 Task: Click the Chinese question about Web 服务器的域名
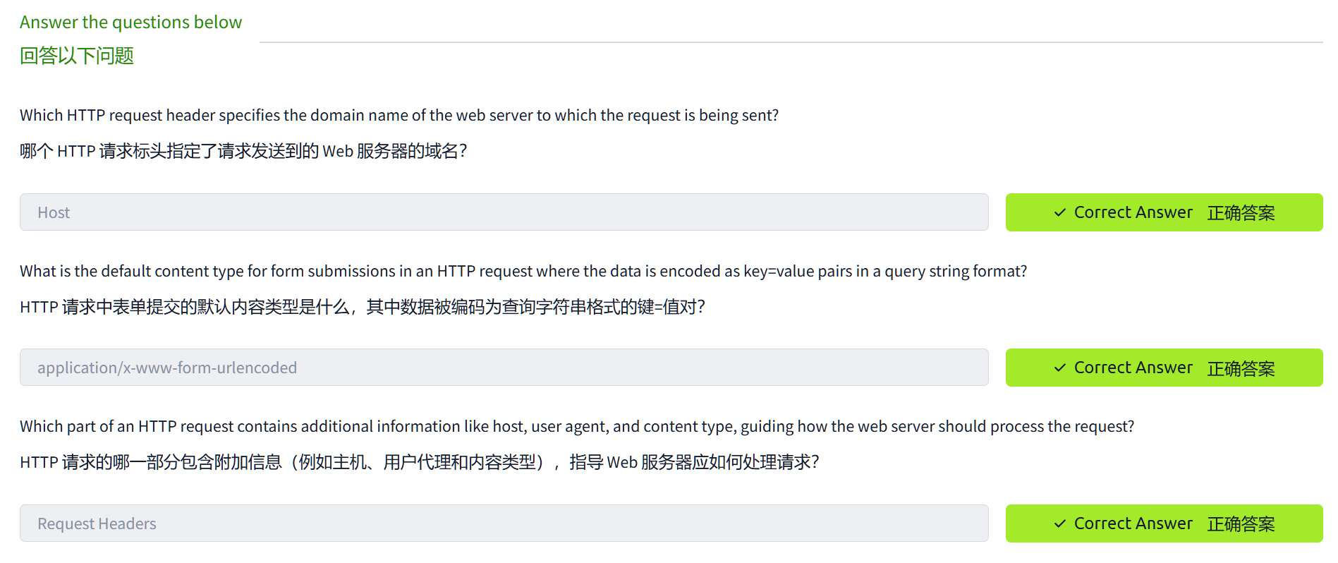(x=243, y=151)
